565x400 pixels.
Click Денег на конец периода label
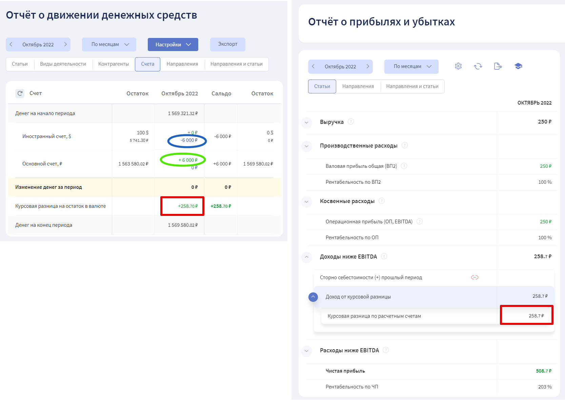pyautogui.click(x=44, y=225)
